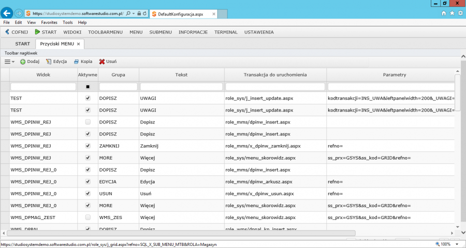The height and width of the screenshot is (248, 466).
Task: Sort by Transakcja do uruchomienia header
Action: click(x=275, y=75)
